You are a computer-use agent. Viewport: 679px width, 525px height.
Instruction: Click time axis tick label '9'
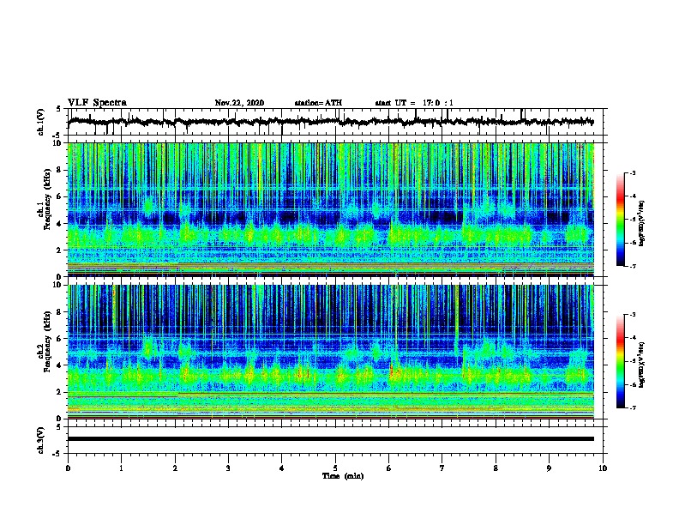click(549, 468)
